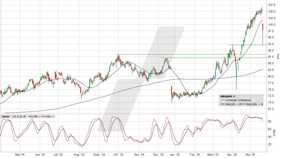Select the 'März '25' date label
The width and height of the screenshot is (282, 158).
click(x=213, y=154)
